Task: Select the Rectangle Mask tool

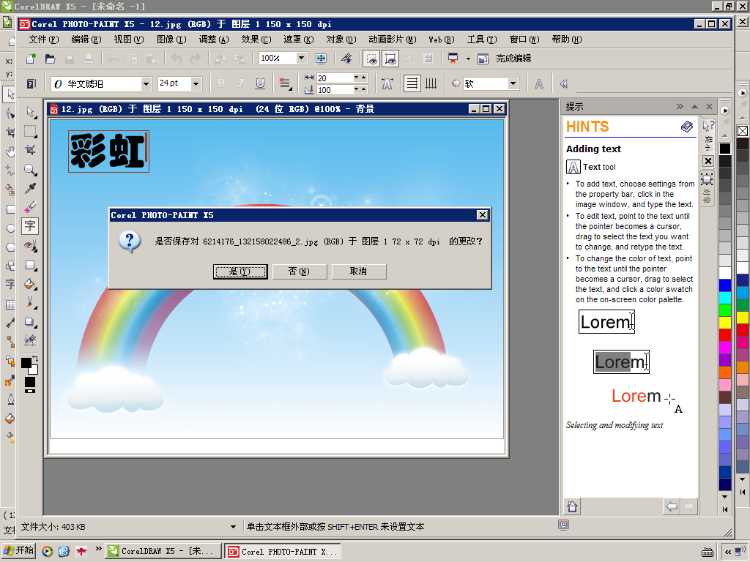Action: (x=30, y=131)
